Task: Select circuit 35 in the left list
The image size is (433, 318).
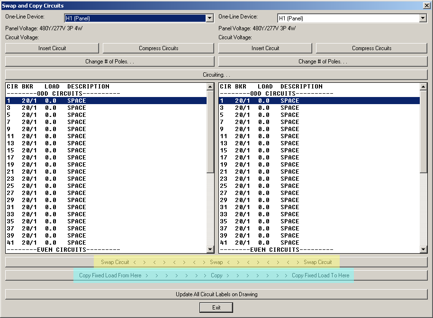Action: coord(106,221)
